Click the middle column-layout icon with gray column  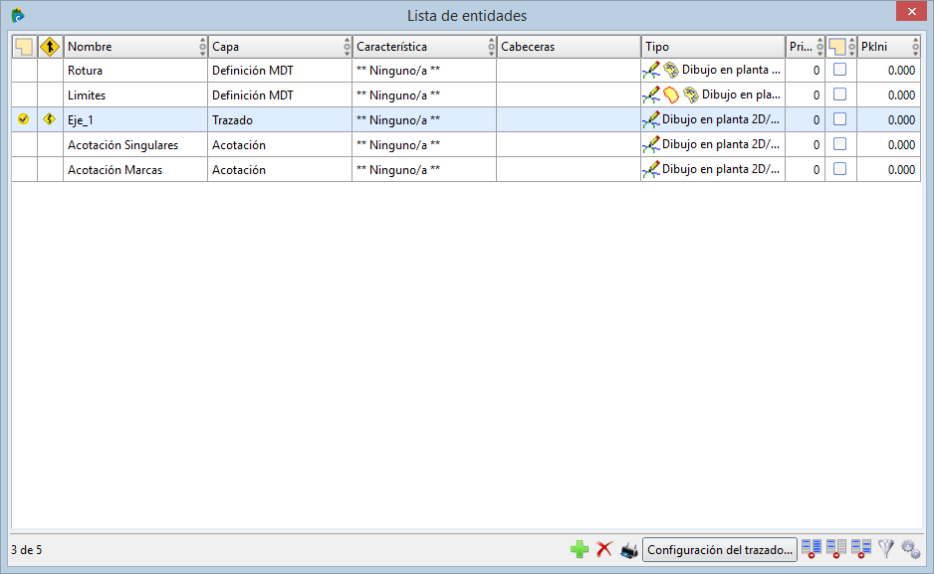[835, 549]
